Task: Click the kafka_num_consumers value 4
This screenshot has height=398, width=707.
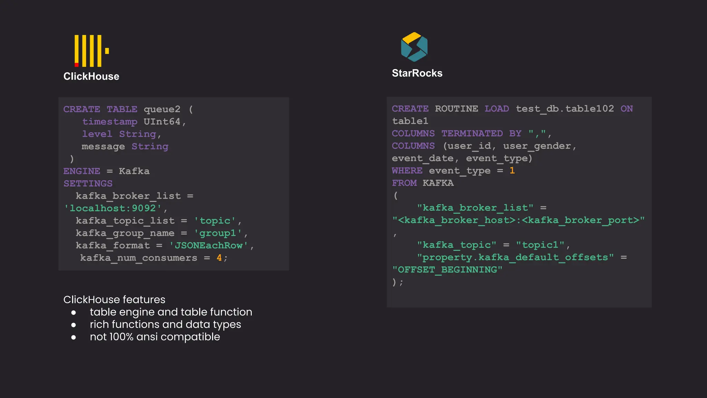Action: tap(219, 258)
